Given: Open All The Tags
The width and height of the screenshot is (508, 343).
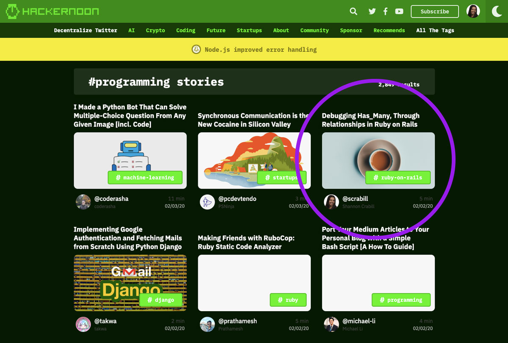Looking at the screenshot, I should coord(435,30).
